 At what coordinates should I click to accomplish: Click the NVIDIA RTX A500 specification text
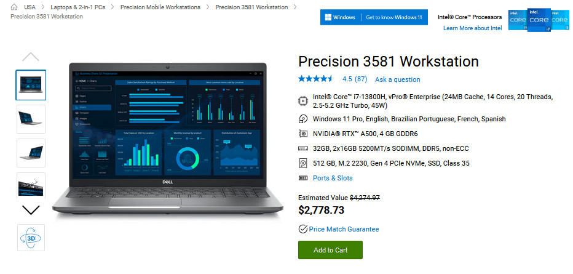[365, 134]
